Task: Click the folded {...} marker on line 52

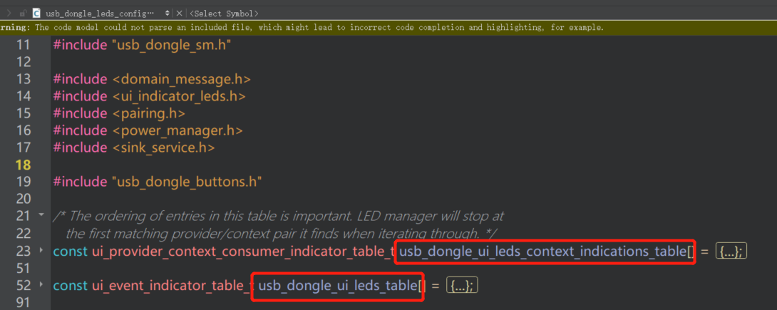Action: tap(461, 286)
